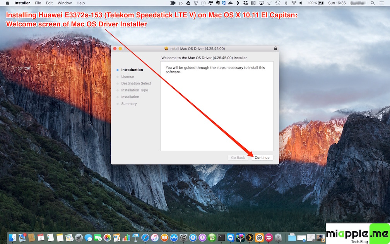Open Launchpad from the Dock
Screen dimensions: 390x244
tap(79, 237)
